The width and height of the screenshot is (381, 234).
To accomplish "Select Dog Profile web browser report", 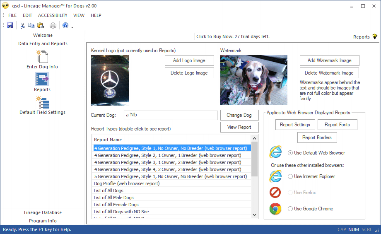I will (172, 183).
